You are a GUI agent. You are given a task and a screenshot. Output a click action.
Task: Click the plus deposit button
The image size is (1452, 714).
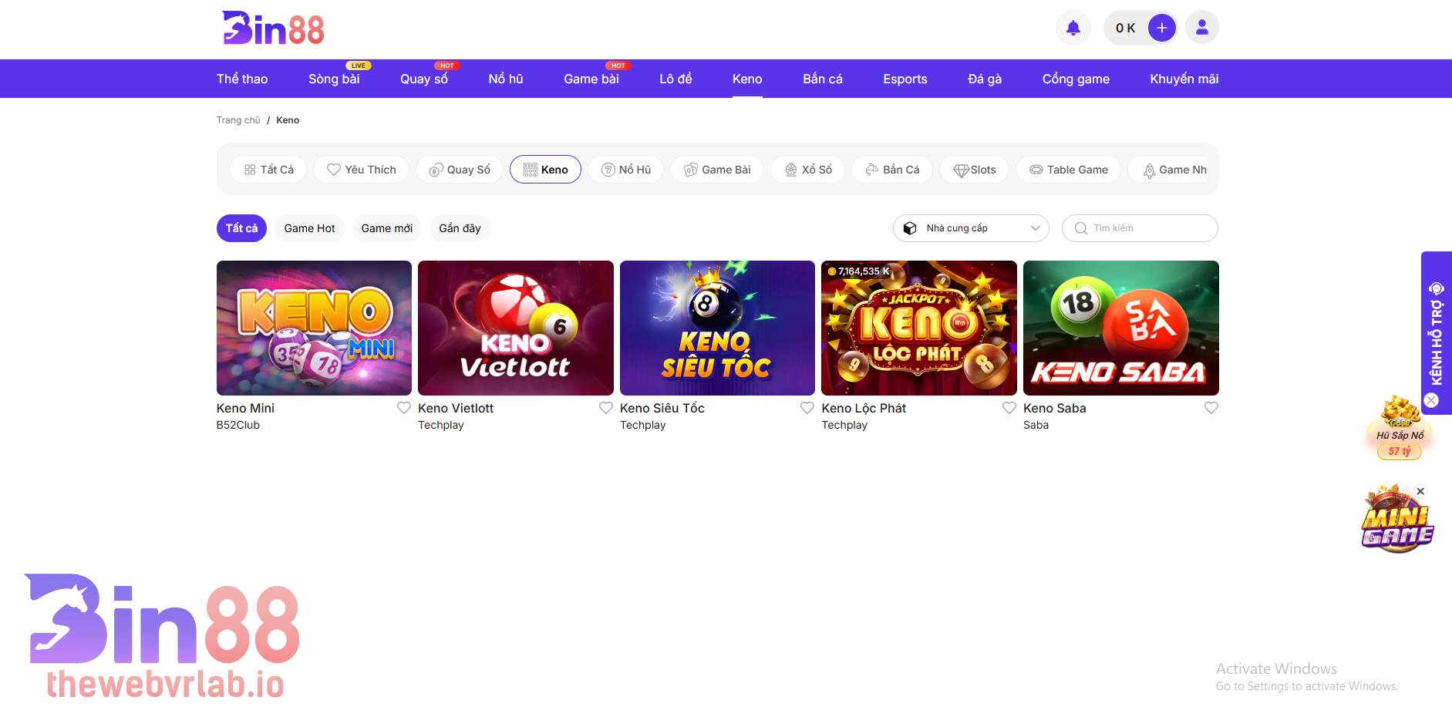(1161, 29)
